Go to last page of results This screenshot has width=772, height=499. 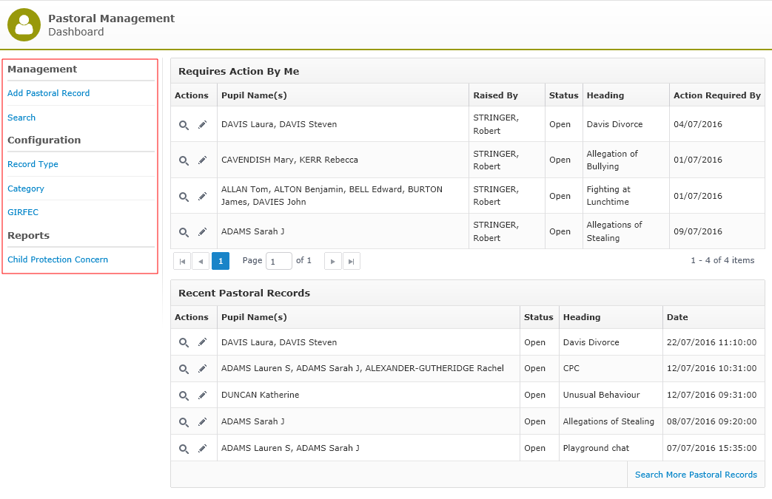(351, 261)
